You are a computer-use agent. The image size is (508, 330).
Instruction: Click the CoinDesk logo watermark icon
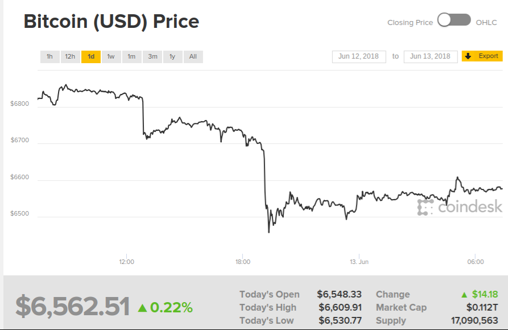(425, 207)
